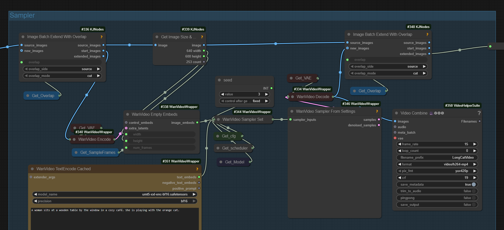Open help on WanVideo Sampler From Settings node
The height and width of the screenshot is (230, 504).
pyautogui.click(x=377, y=111)
